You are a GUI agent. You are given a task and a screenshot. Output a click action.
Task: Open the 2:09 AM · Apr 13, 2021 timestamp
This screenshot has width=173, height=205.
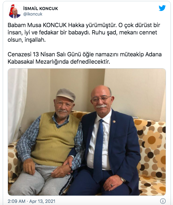(31, 201)
